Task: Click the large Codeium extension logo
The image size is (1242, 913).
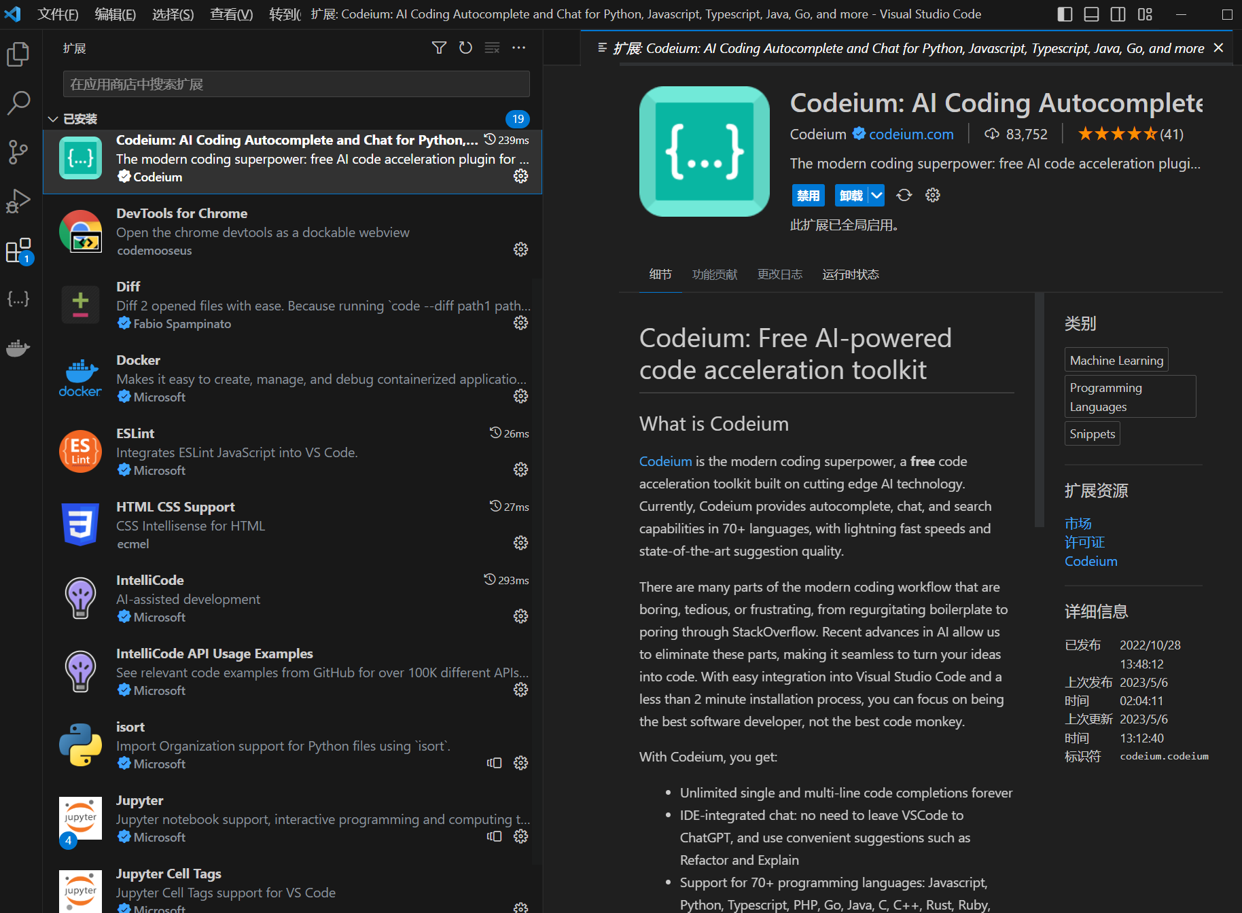Action: point(705,151)
